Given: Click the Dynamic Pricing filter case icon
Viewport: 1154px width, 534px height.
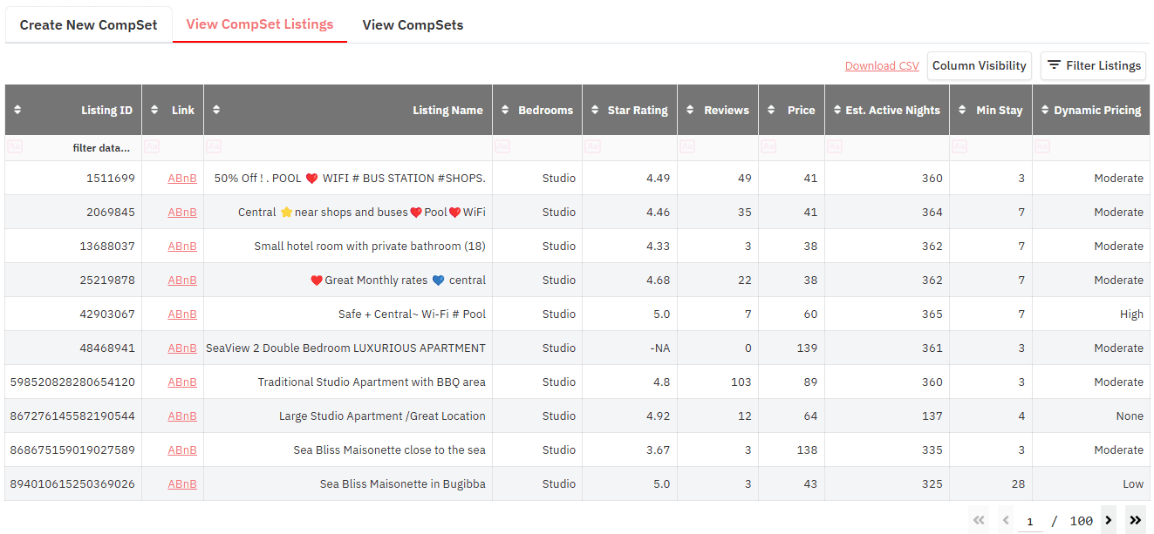Looking at the screenshot, I should point(1042,147).
